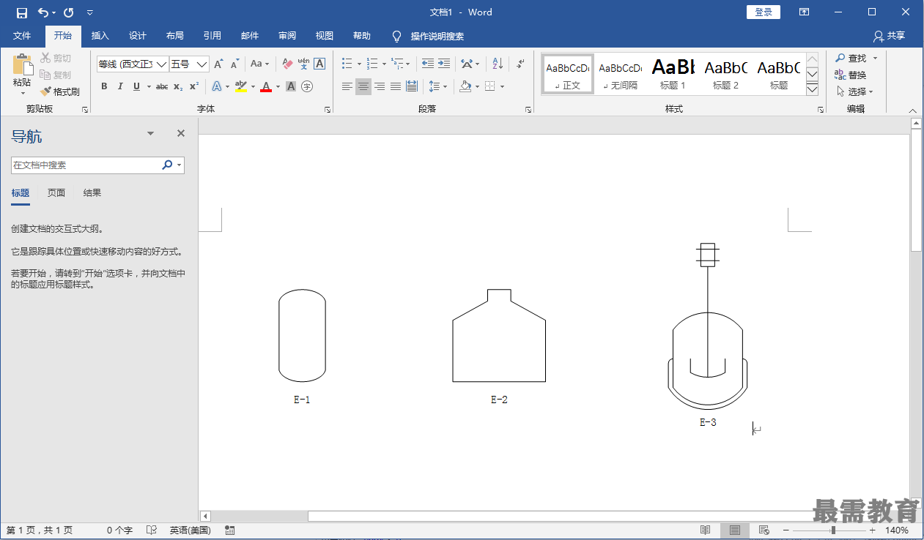This screenshot has height=540, width=924.
Task: Toggle superscript formatting
Action: (x=194, y=86)
